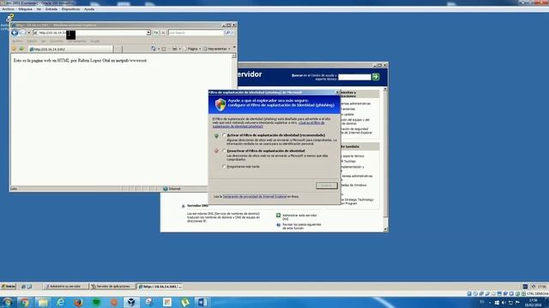Open Microsoft Word from the taskbar
This screenshot has width=549, height=308.
click(202, 302)
